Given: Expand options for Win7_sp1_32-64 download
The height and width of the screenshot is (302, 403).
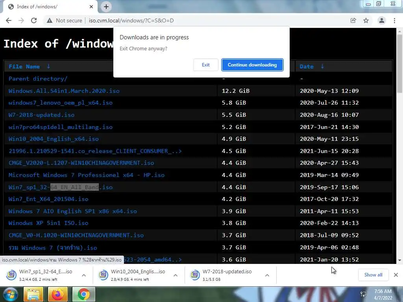Looking at the screenshot, I should pos(84,275).
